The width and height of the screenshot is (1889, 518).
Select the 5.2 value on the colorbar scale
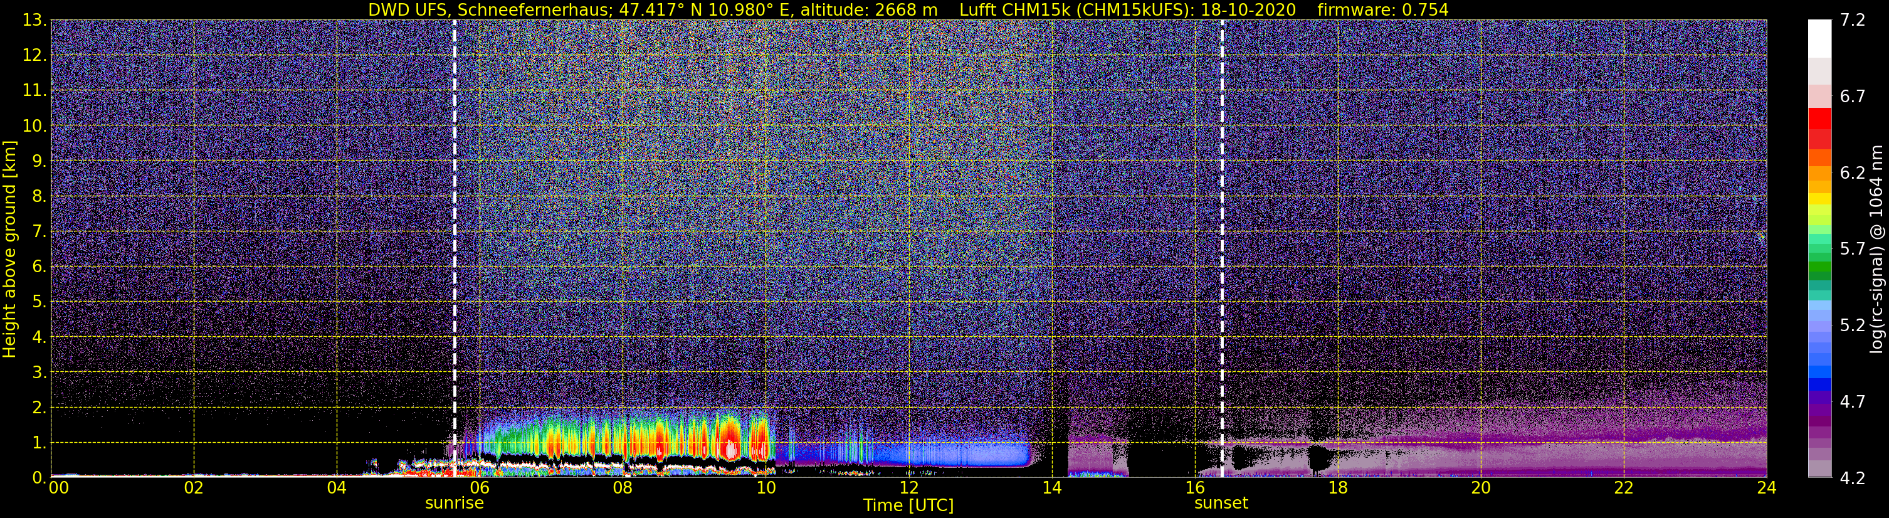pos(1853,325)
